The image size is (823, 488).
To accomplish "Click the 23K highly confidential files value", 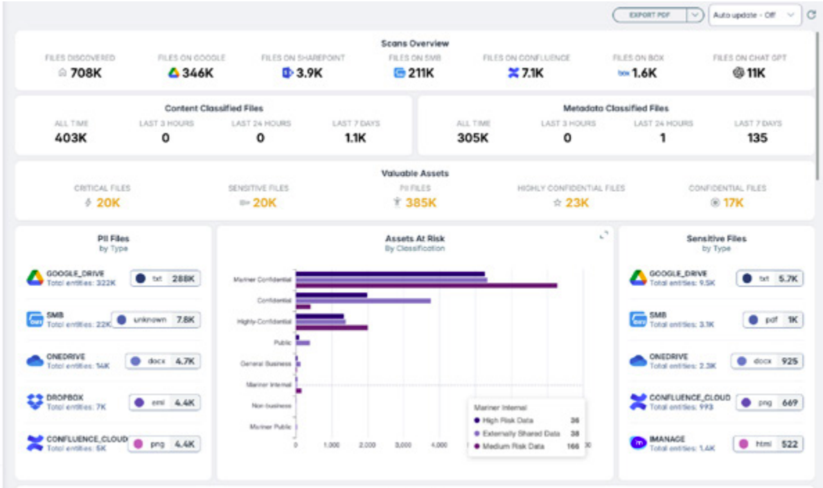I will tap(577, 202).
